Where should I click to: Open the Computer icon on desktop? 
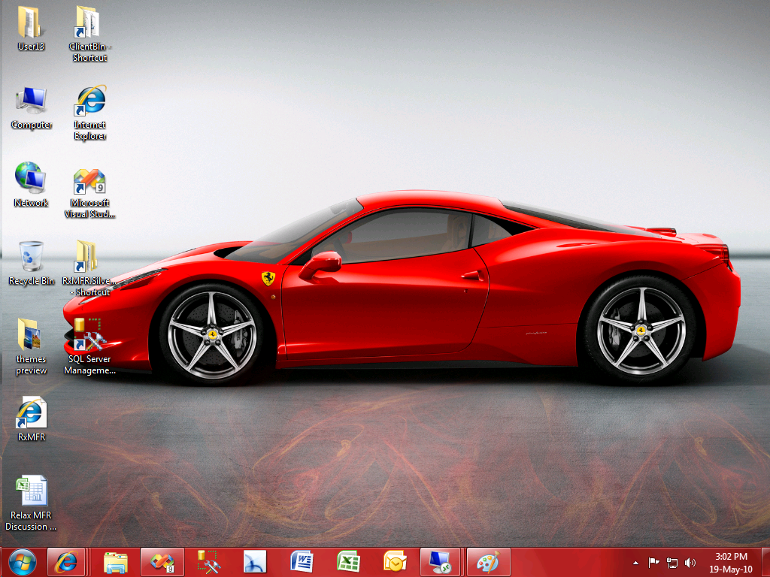pos(30,101)
